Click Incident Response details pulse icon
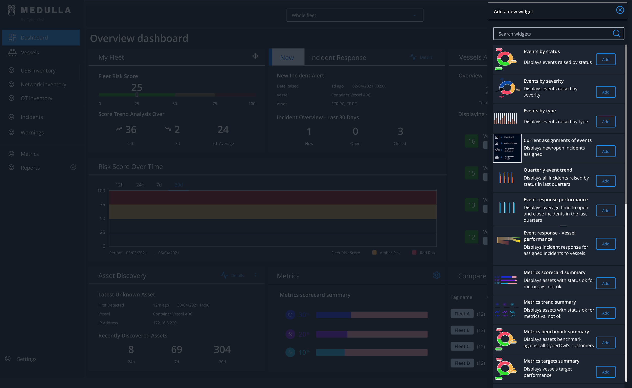632x388 pixels. 413,57
